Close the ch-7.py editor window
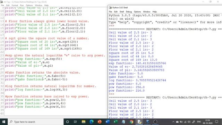The image size is (222, 125). pos(218,2)
